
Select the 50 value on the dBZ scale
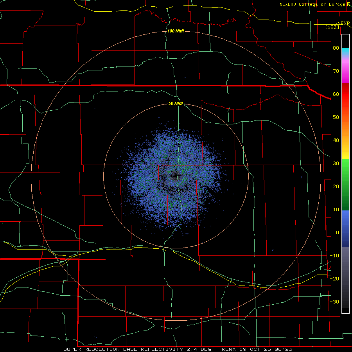click(336, 117)
